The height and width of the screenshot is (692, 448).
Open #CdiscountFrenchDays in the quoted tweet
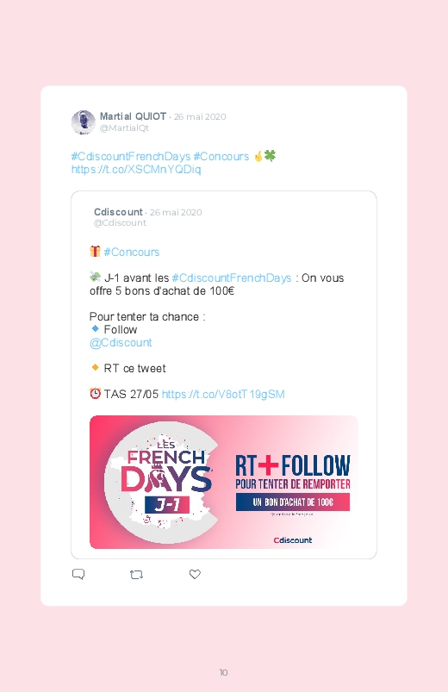232,278
